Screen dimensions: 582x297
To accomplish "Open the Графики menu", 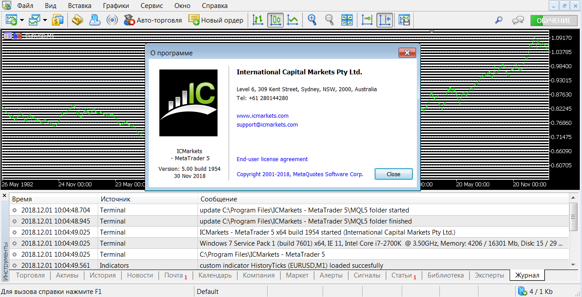I will (116, 6).
